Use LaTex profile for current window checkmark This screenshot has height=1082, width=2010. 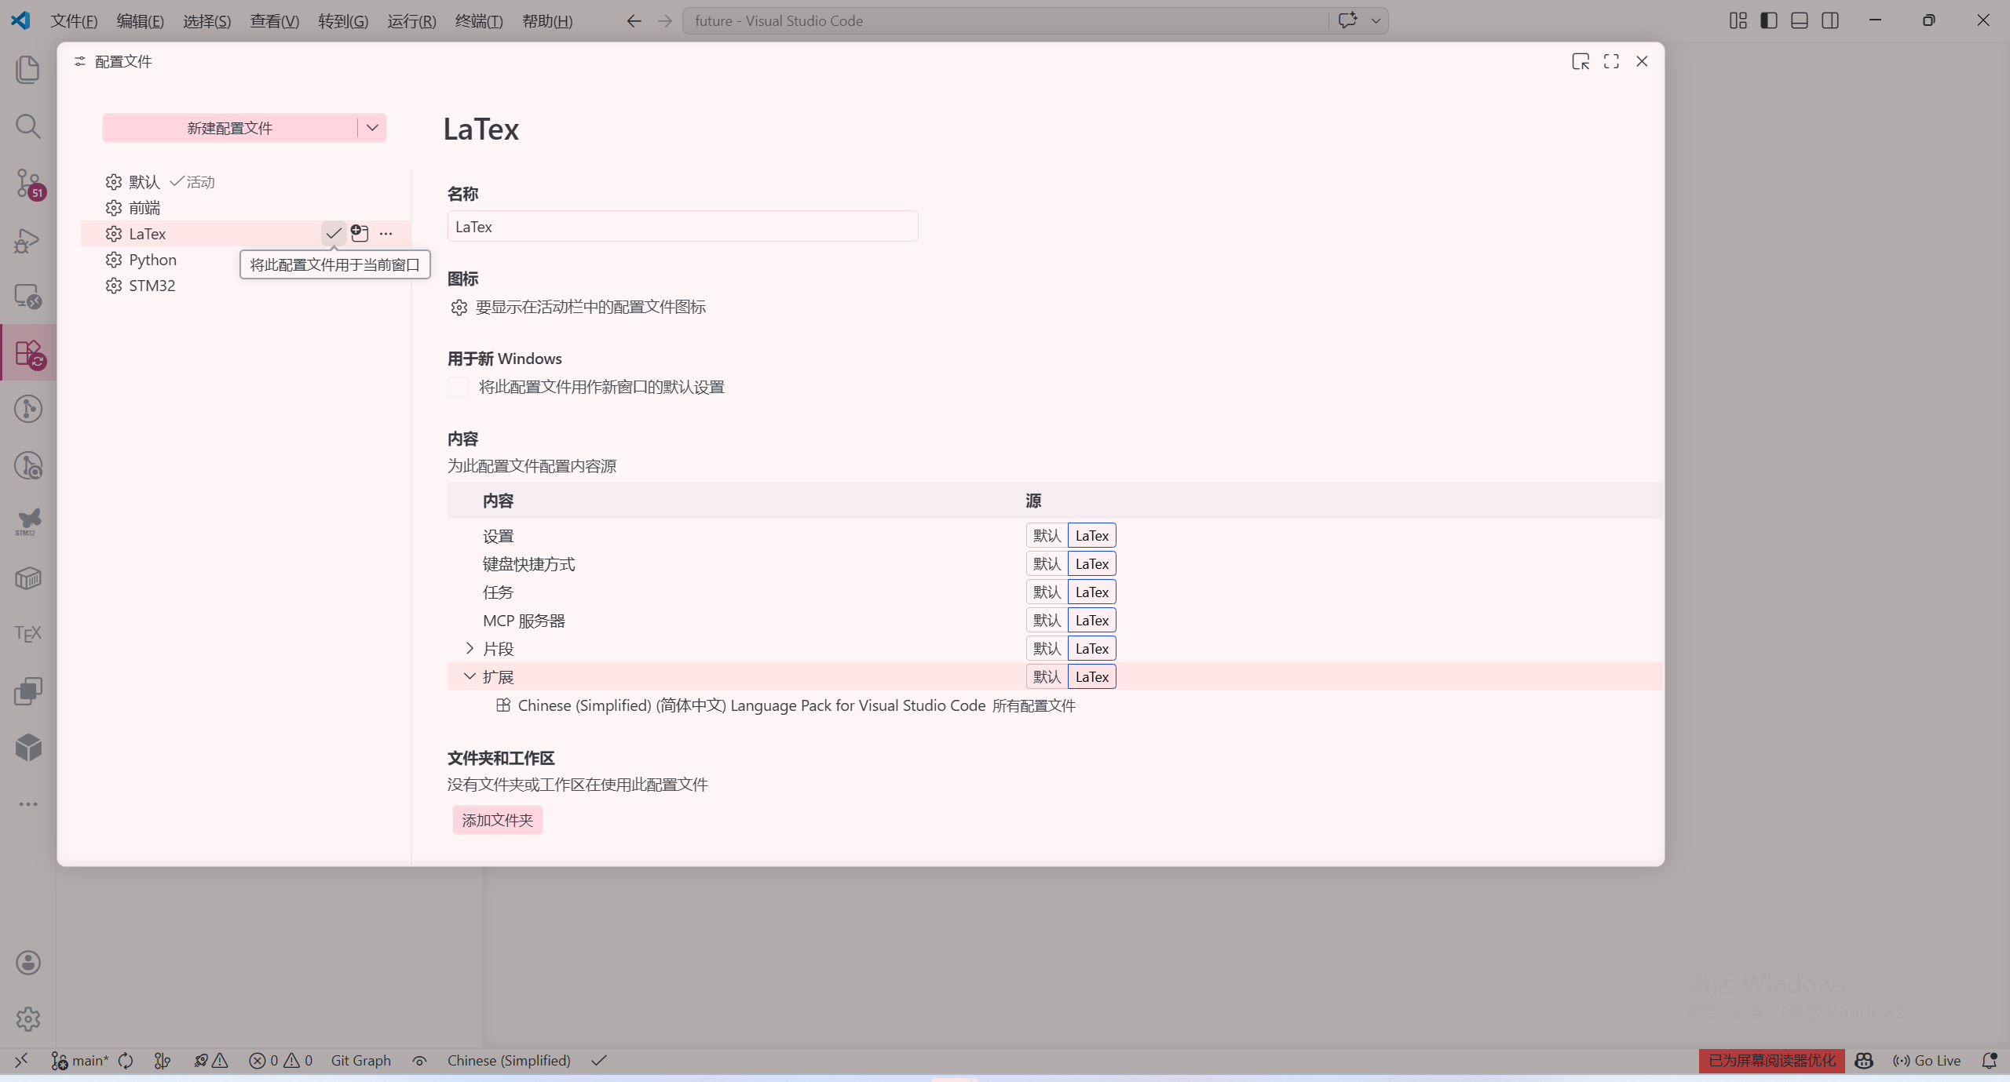click(x=334, y=233)
